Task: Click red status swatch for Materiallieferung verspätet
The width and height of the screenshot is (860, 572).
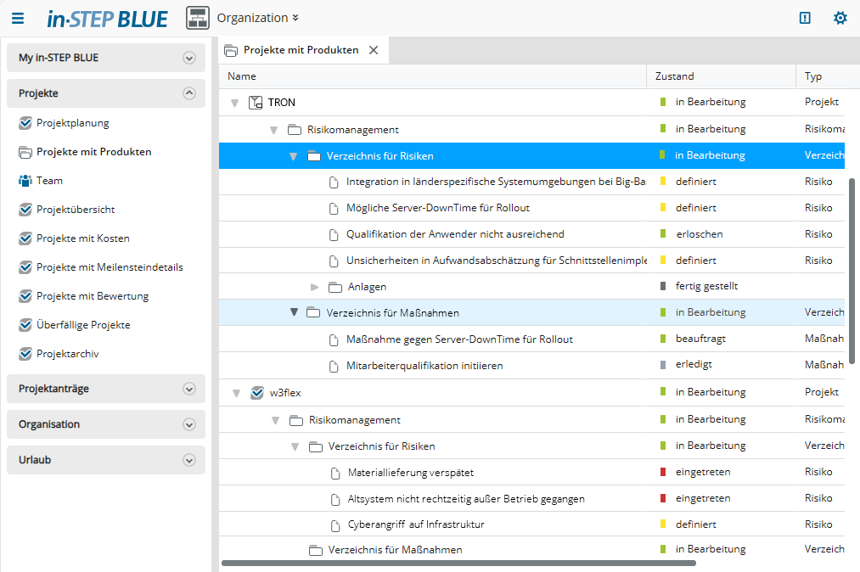Action: 663,472
